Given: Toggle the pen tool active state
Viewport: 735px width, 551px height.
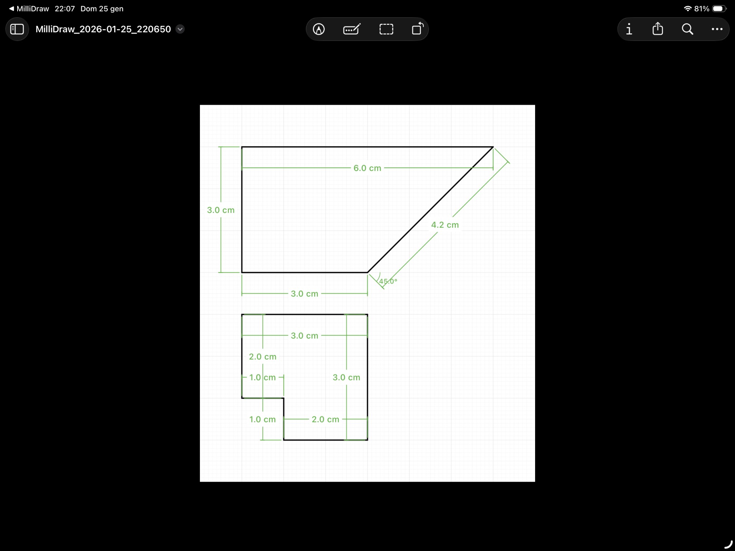Looking at the screenshot, I should point(319,29).
